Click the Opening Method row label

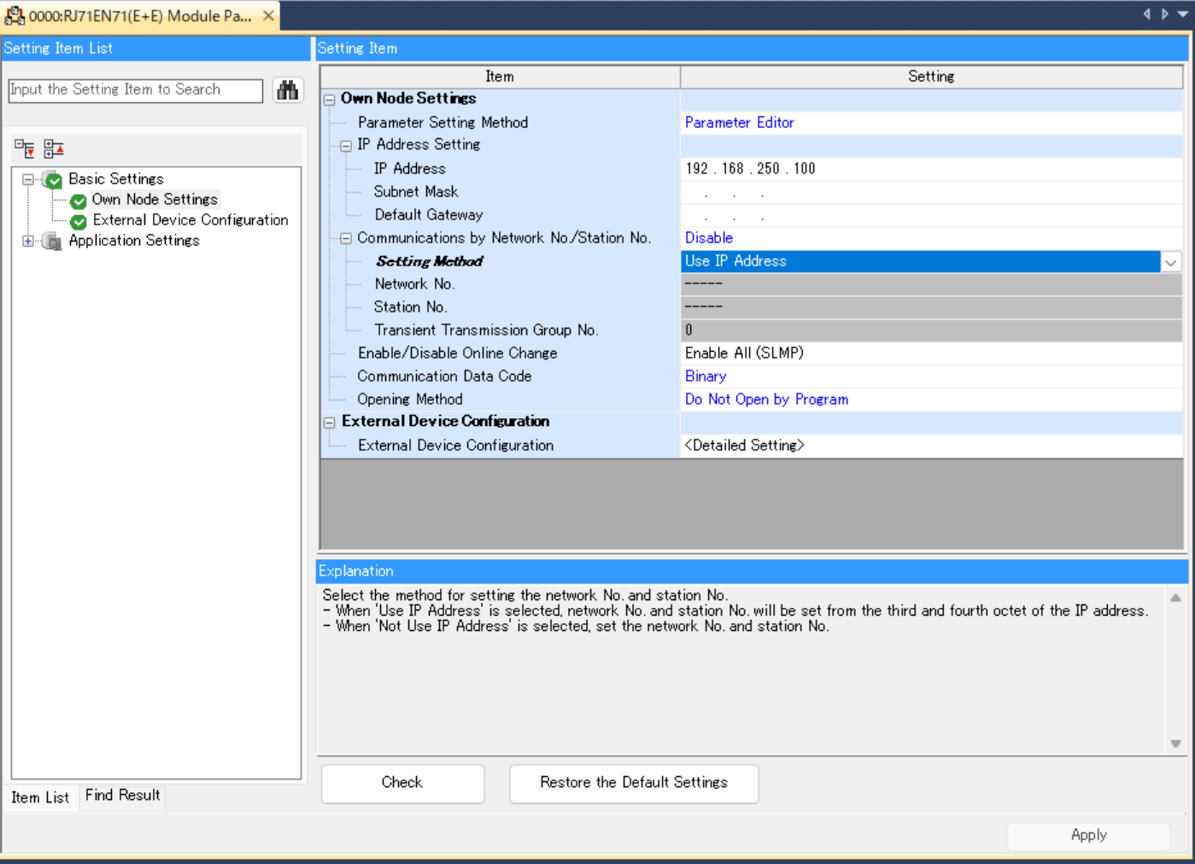point(410,400)
